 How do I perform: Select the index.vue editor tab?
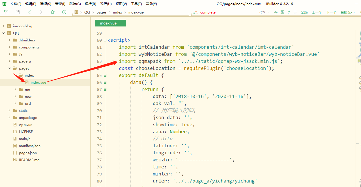[x=110, y=23]
